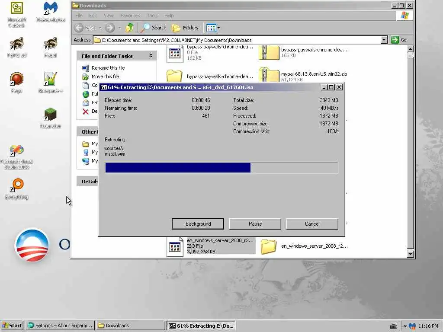Click the blue extraction progress bar
443x332 pixels.
[221, 168]
